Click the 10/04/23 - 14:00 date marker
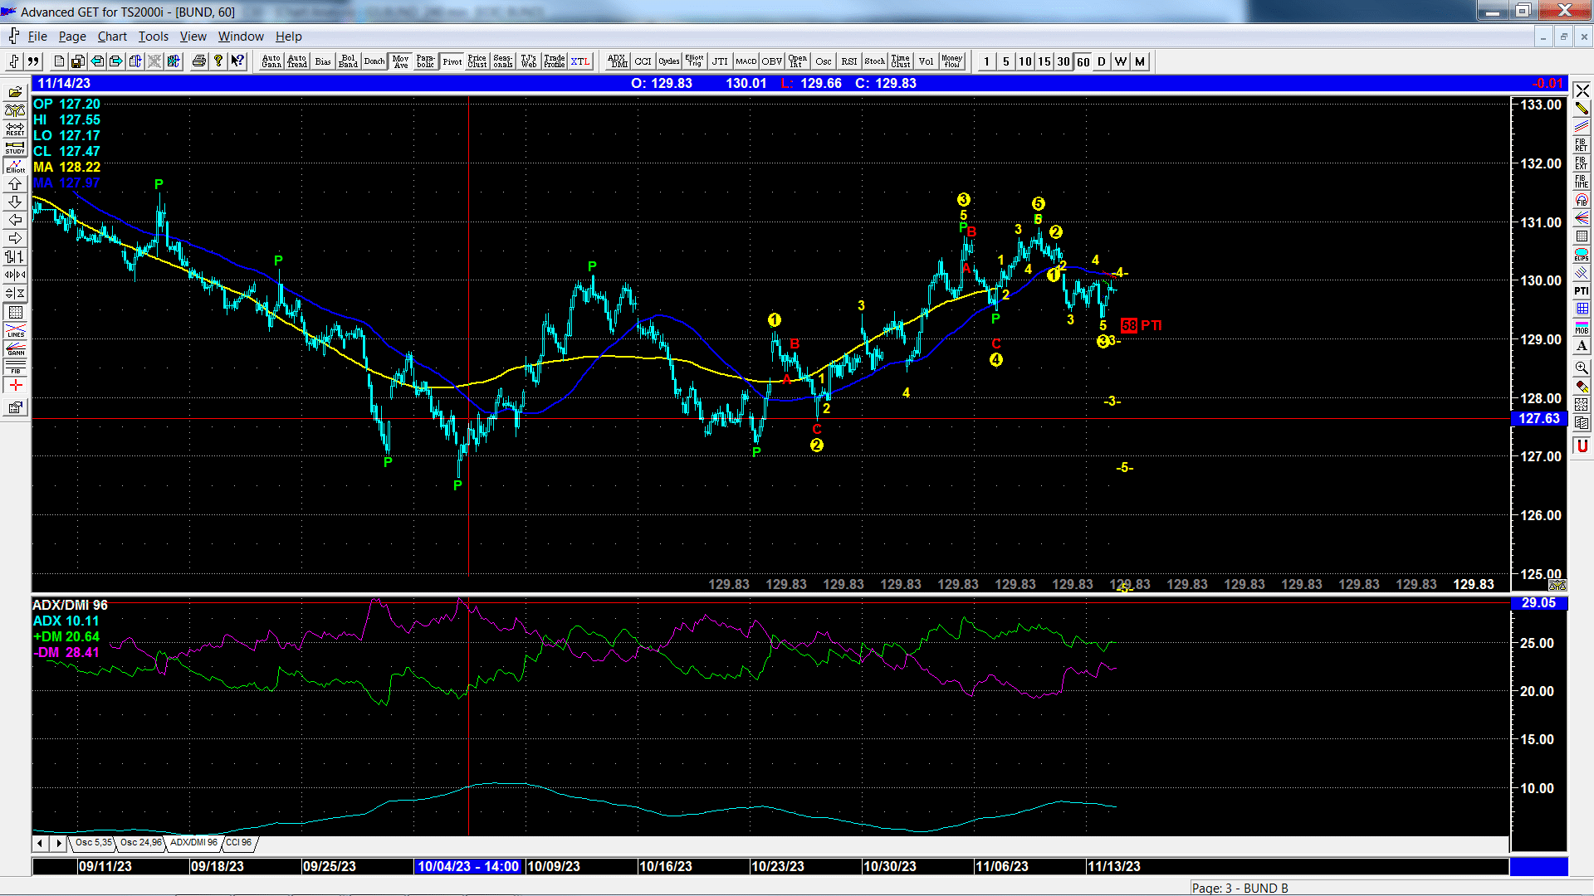The width and height of the screenshot is (1594, 896). coord(468,866)
